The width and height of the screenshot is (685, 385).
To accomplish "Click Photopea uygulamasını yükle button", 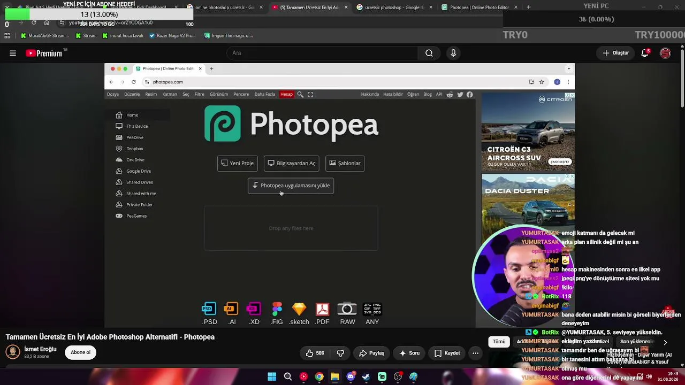I will 291,186.
